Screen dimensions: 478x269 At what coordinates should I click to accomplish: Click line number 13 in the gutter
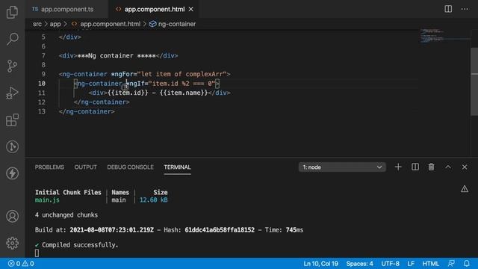point(42,111)
